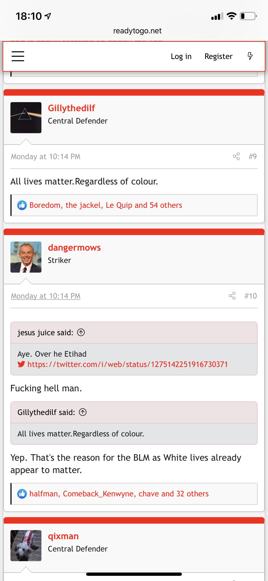Tap the lightning bolt What's new icon
Viewport: 268px width, 581px height.
click(x=250, y=56)
